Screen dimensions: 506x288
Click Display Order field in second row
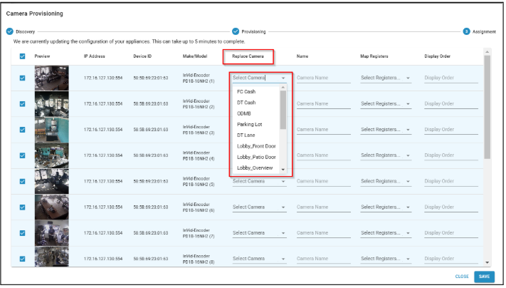click(448, 104)
